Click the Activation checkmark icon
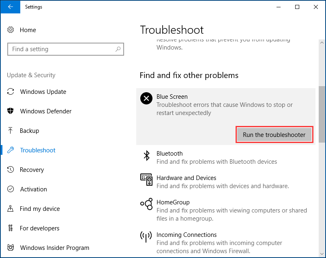This screenshot has width=326, height=258. point(11,189)
